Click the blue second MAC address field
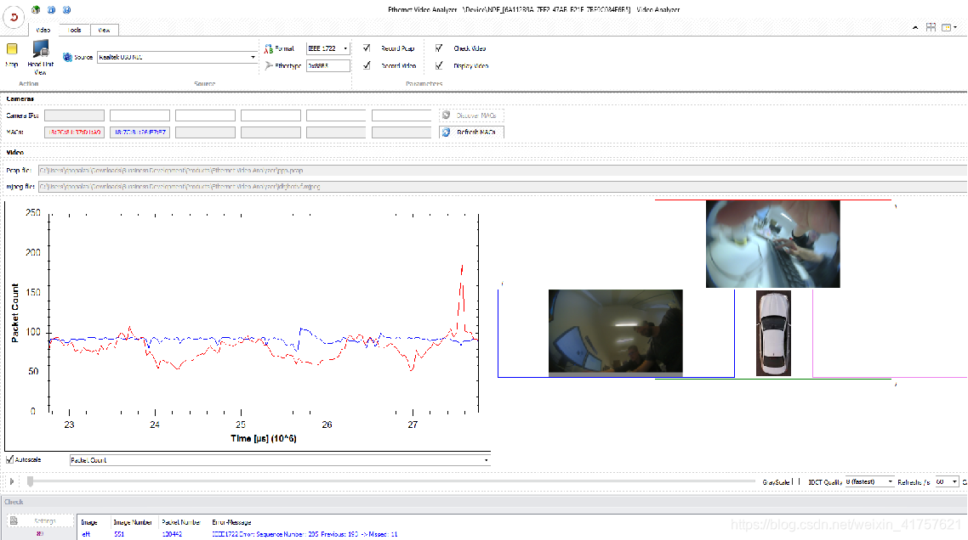 click(x=140, y=132)
